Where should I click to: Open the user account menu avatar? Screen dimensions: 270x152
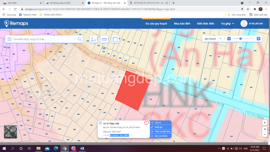pyautogui.click(x=244, y=23)
